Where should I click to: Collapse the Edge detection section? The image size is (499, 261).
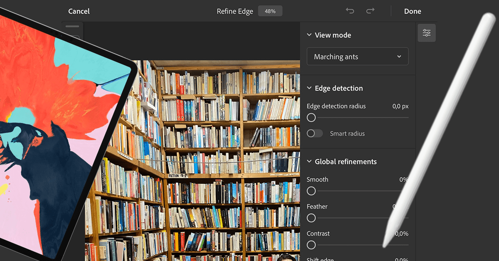pos(309,88)
